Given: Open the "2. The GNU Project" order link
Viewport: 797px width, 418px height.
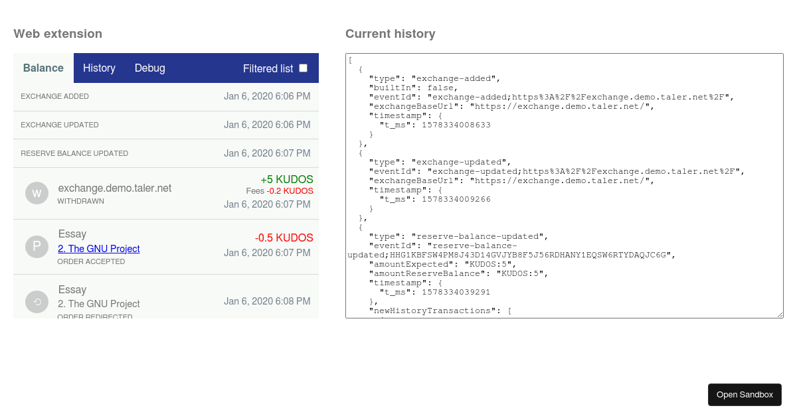Looking at the screenshot, I should 97,249.
